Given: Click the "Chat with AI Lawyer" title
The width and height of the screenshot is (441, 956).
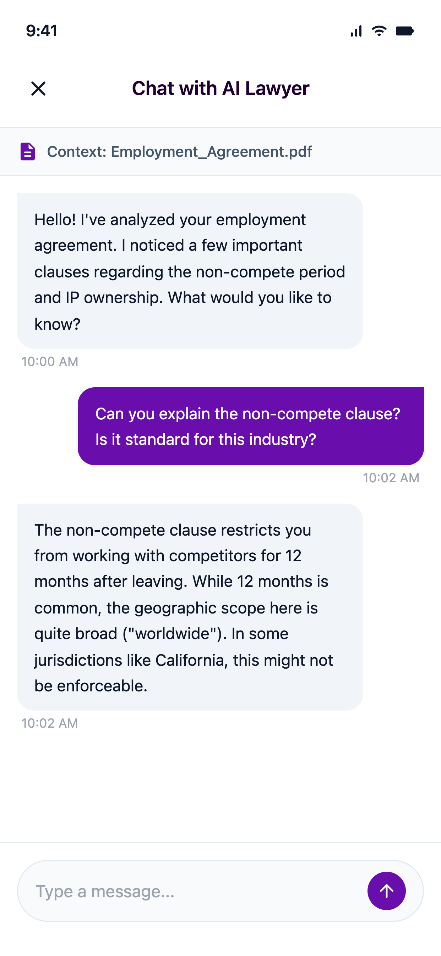Looking at the screenshot, I should coord(220,89).
